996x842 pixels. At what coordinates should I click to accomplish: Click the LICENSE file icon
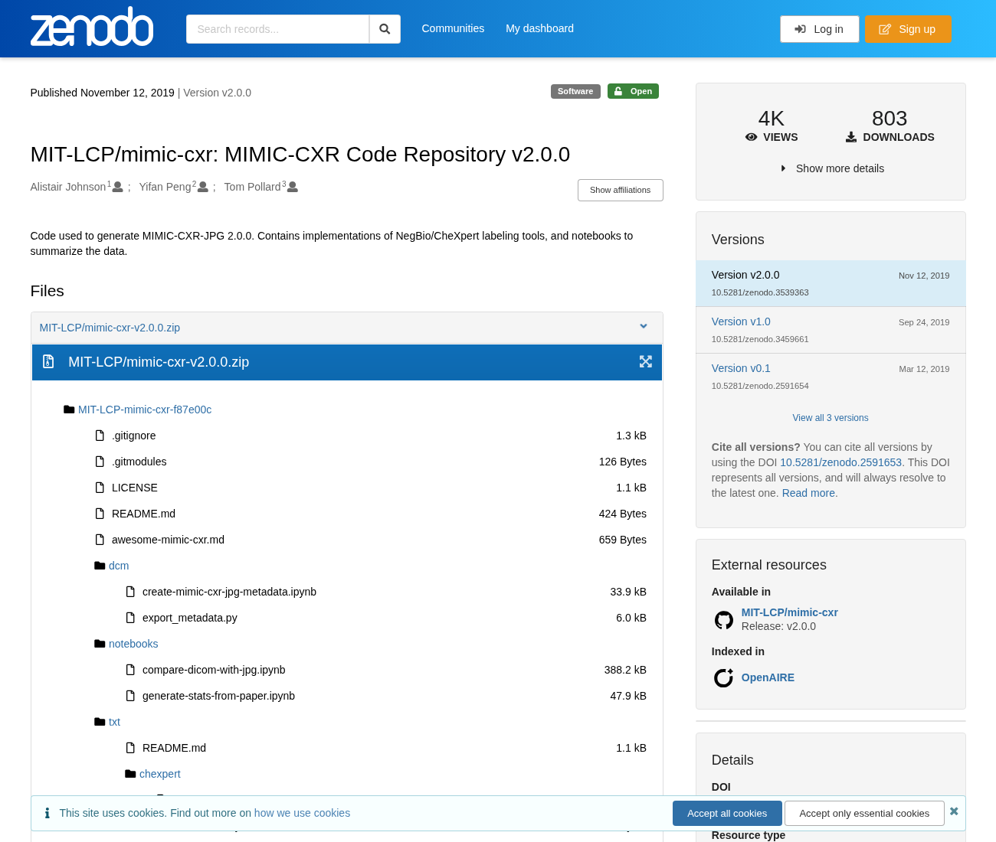[x=100, y=488]
